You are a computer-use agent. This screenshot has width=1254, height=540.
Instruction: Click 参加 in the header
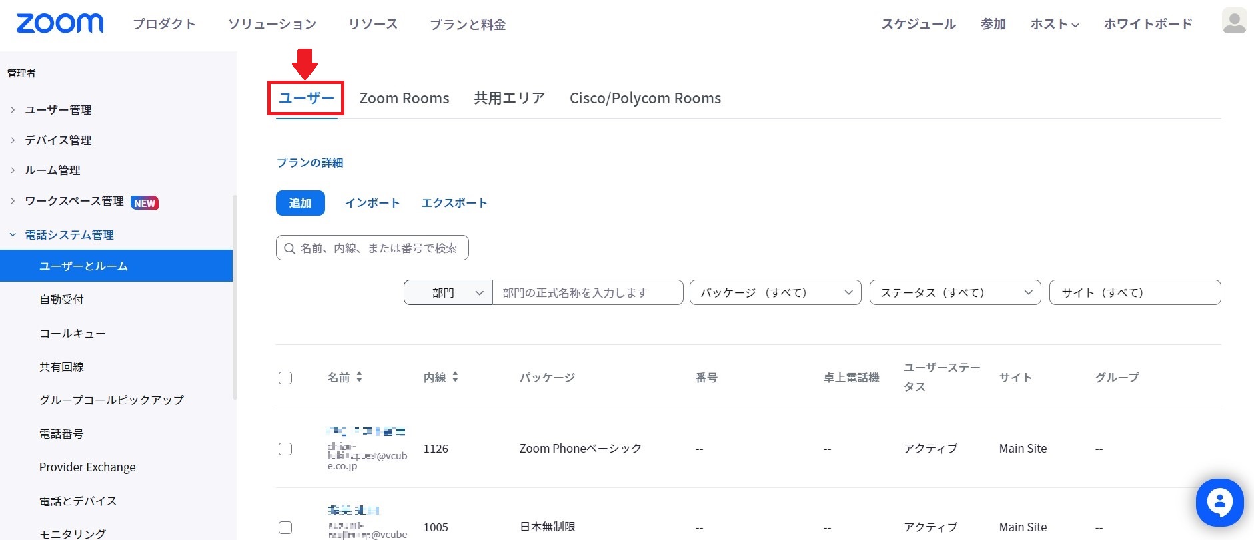993,24
